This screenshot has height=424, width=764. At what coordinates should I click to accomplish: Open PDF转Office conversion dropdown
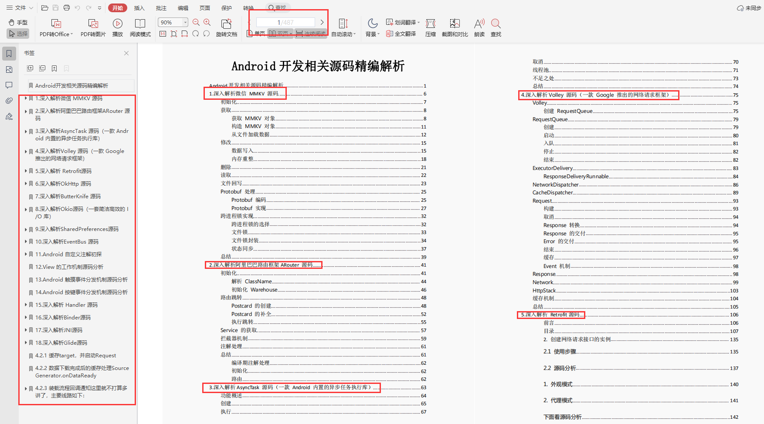pyautogui.click(x=56, y=28)
